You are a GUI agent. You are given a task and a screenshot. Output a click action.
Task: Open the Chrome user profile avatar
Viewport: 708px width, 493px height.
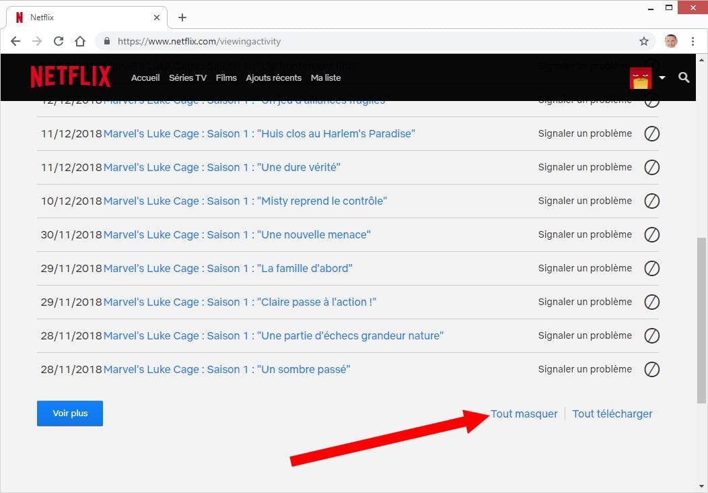pos(671,41)
